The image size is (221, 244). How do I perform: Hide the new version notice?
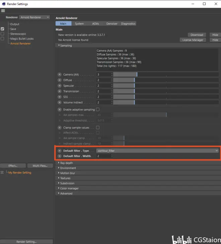click(x=215, y=35)
